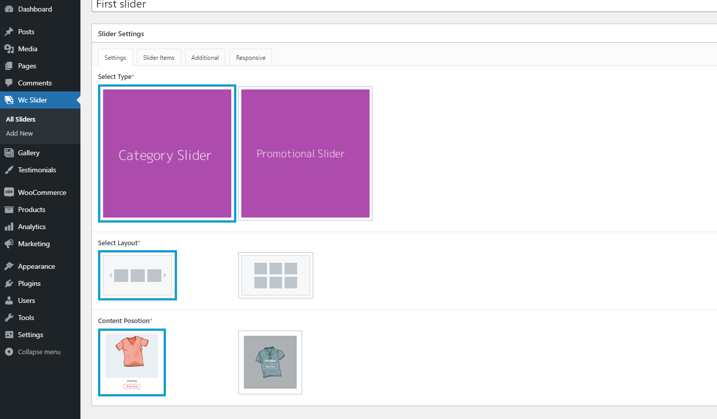This screenshot has width=717, height=419.
Task: Switch to the Responsive tab
Action: click(x=251, y=58)
